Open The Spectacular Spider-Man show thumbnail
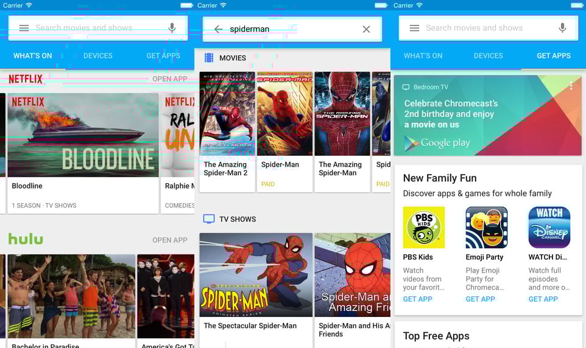The image size is (586, 348). (x=256, y=275)
